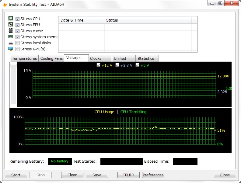The width and height of the screenshot is (241, 183).
Task: Click the monitor icon beside Stress GPU(s)
Action: click(11, 49)
